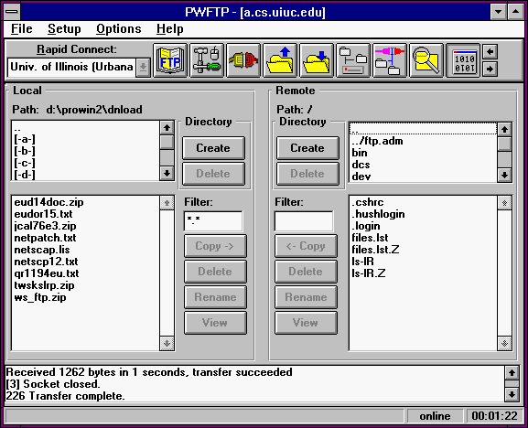
Task: Click the toolbar left arrow button
Action: tap(490, 52)
